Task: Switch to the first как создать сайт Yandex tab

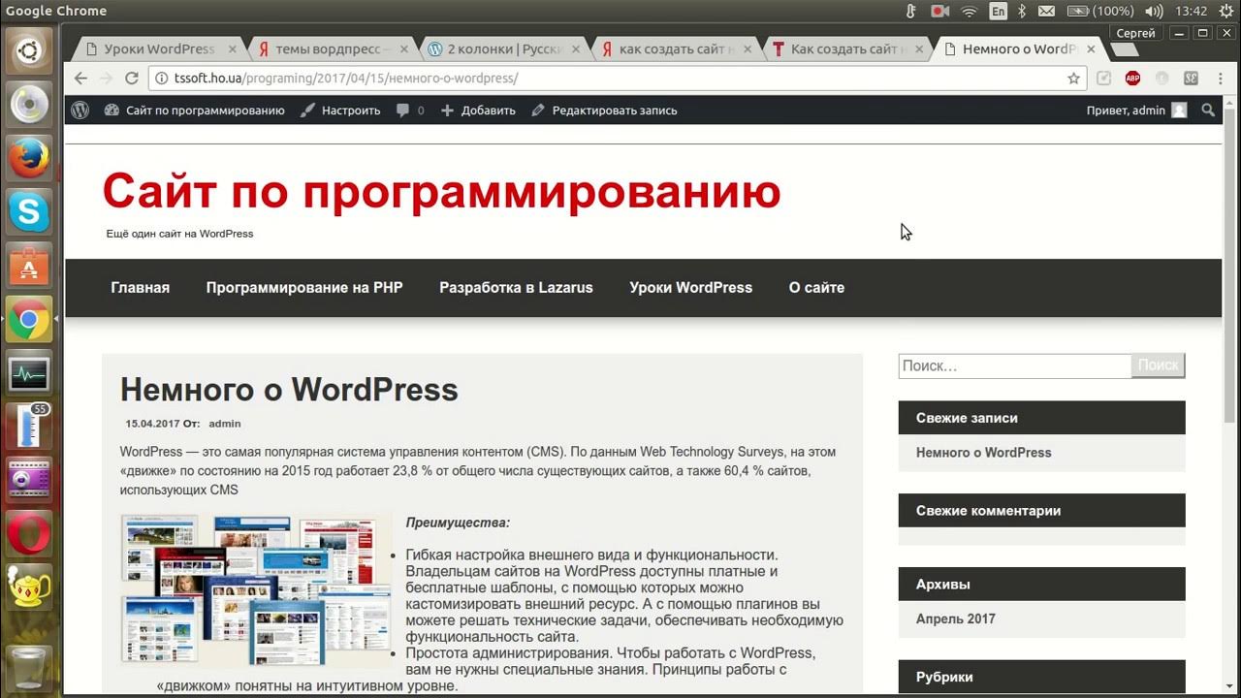Action: 676,48
